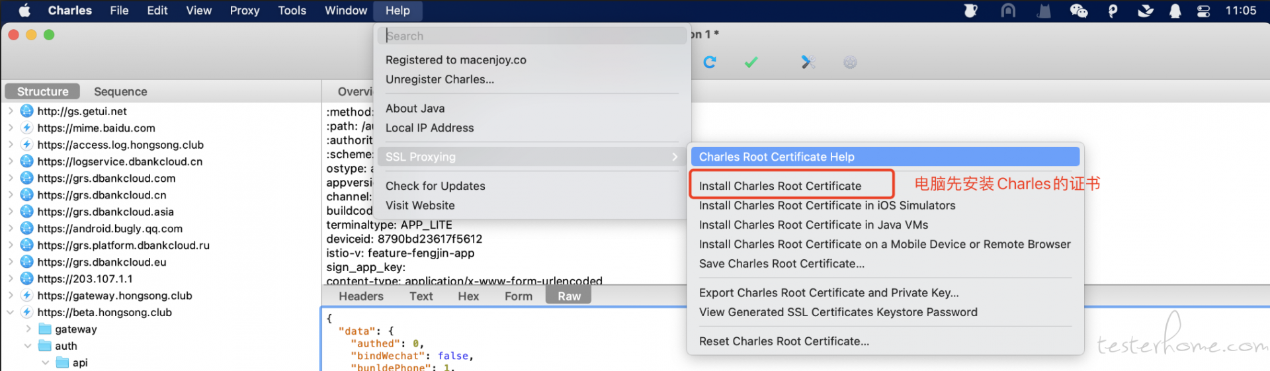Select Check for Updates

pyautogui.click(x=435, y=186)
